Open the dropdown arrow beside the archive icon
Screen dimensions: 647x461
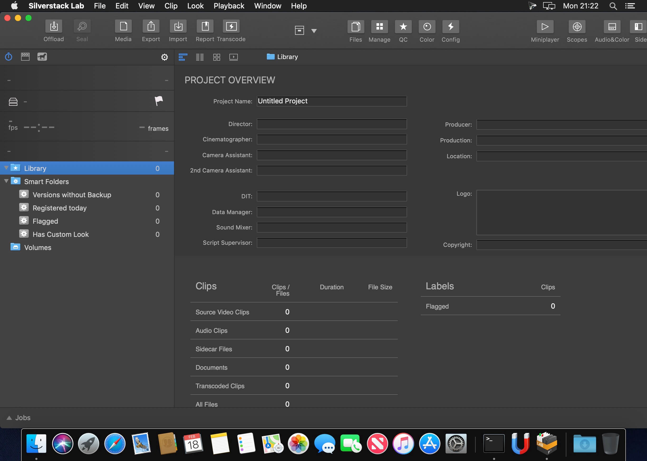(314, 31)
